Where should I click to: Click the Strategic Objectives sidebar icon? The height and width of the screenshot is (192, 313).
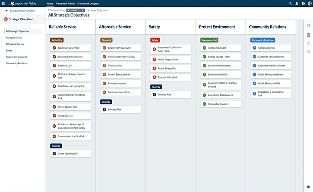pyautogui.click(x=6, y=19)
